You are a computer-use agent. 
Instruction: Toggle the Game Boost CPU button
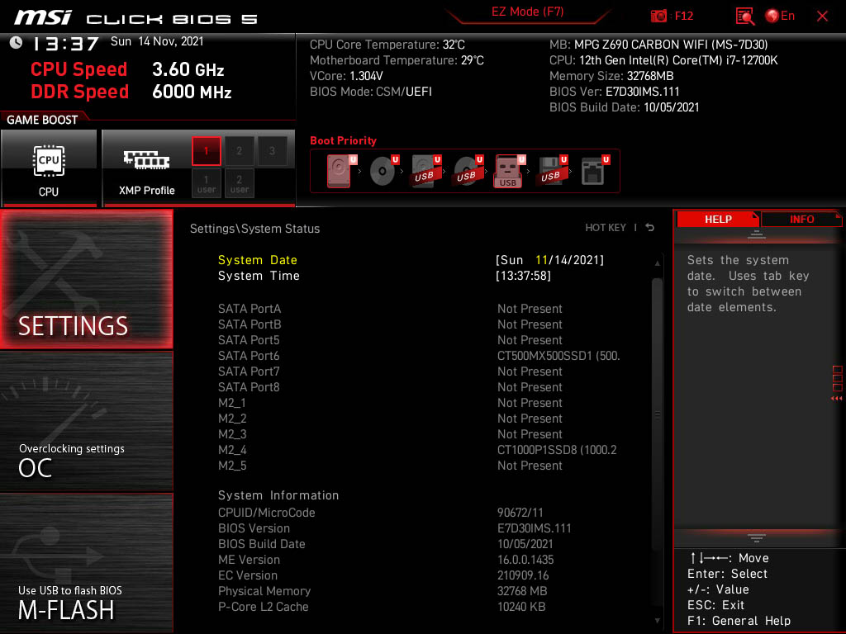click(49, 168)
